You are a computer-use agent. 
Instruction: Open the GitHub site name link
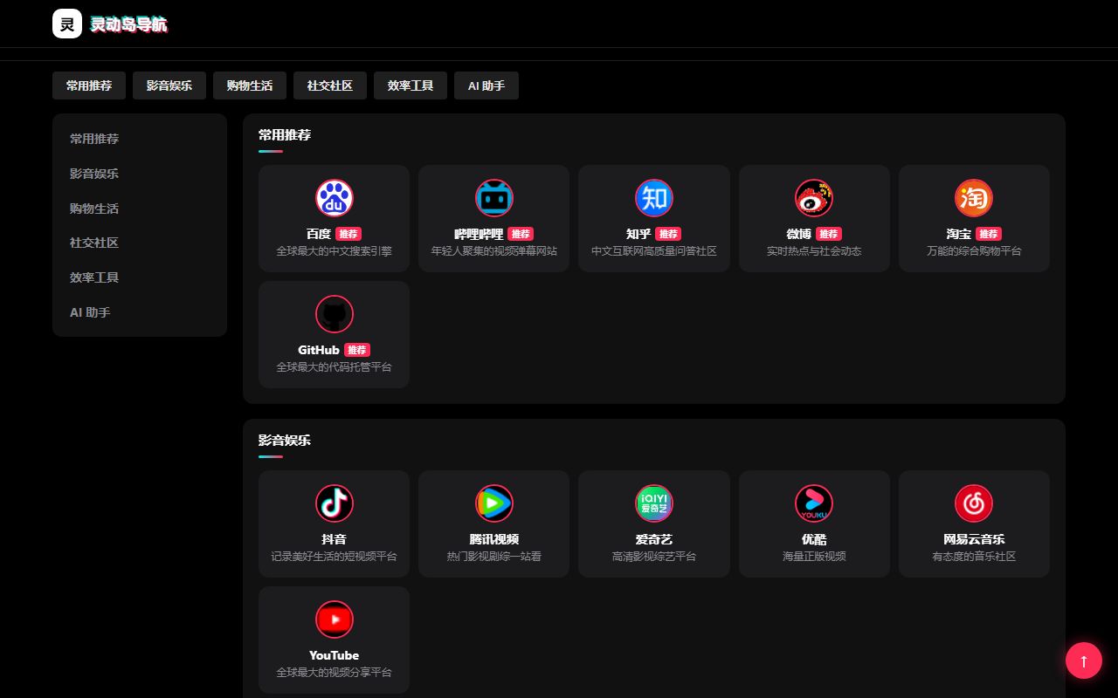pyautogui.click(x=319, y=350)
